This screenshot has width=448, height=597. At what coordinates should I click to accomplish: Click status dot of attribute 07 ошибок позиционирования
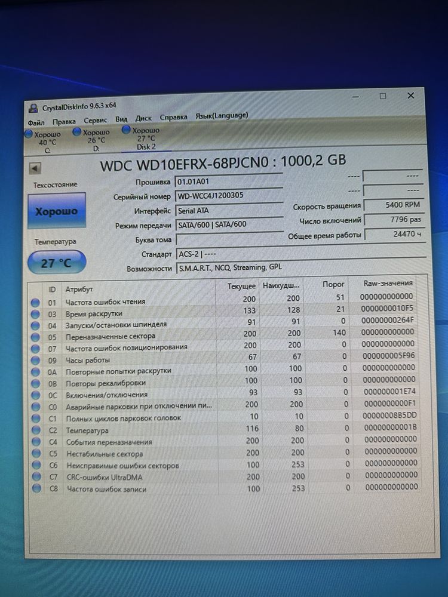pos(35,349)
